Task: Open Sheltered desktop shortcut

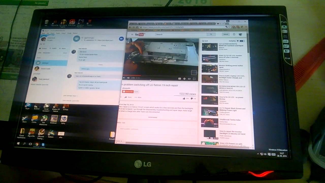Action: pyautogui.click(x=54, y=119)
